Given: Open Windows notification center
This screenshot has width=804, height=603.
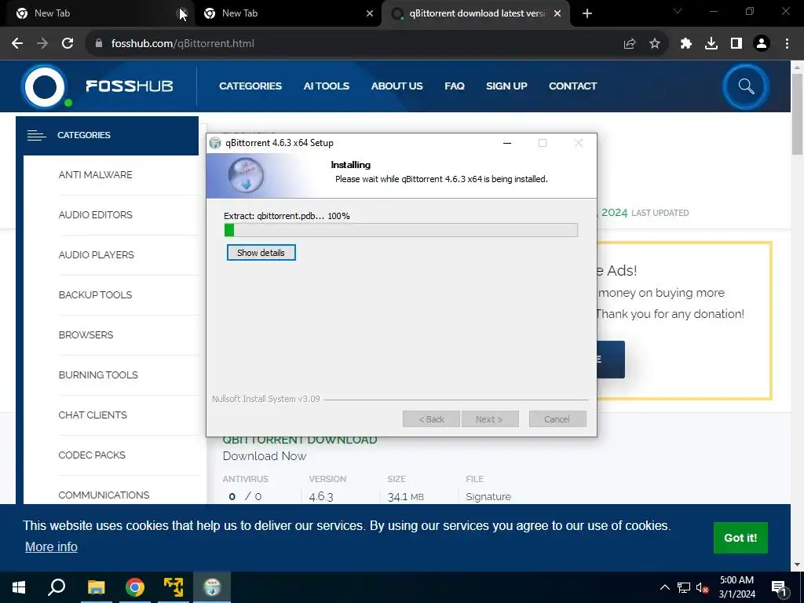Looking at the screenshot, I should coord(779,587).
